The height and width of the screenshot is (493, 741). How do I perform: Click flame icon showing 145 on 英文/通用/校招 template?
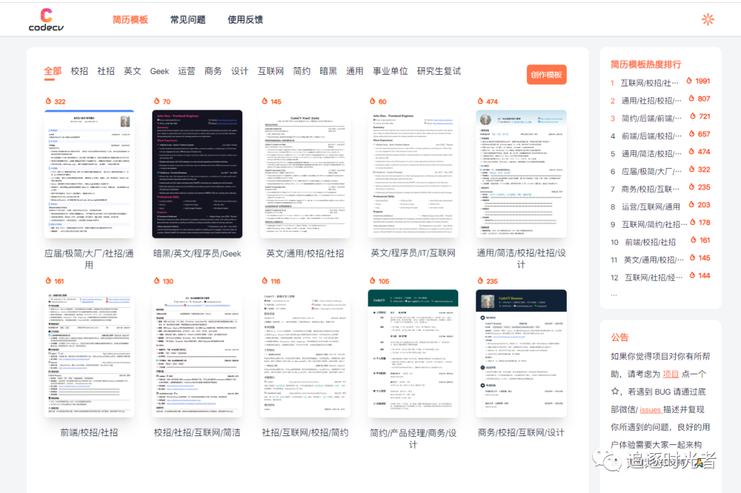264,101
